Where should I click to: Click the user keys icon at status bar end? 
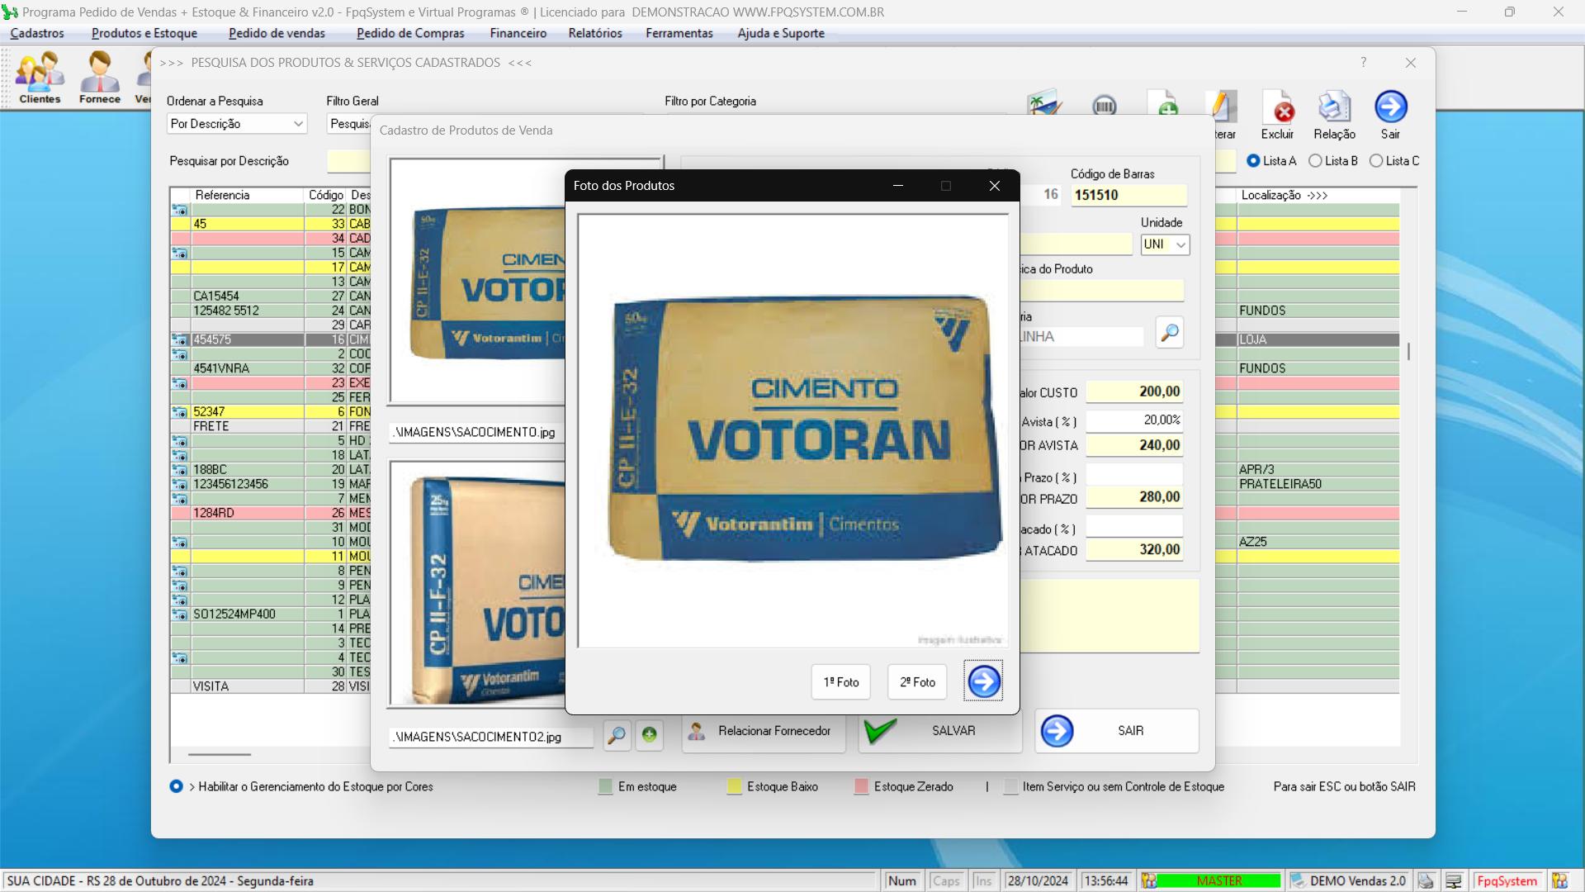[1559, 881]
